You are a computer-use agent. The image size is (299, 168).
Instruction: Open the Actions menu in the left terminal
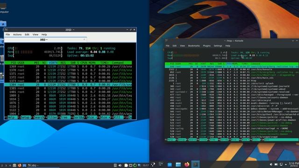point(17,35)
